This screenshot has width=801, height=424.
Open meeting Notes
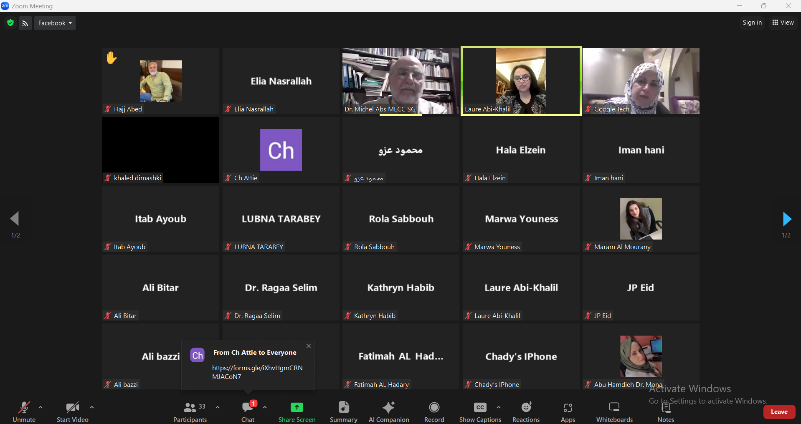[x=666, y=412]
